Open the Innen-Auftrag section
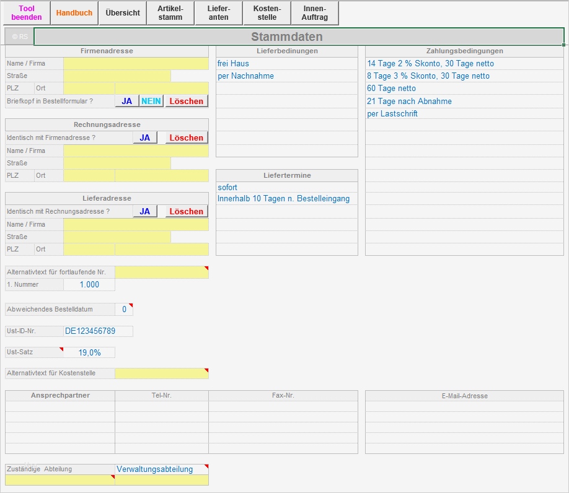Screen dimensions: 569x493 (315, 12)
